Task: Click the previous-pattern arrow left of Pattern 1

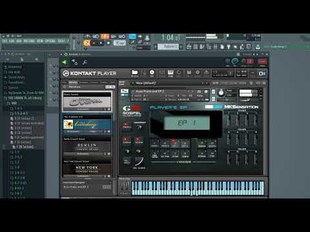Action: 156,46
